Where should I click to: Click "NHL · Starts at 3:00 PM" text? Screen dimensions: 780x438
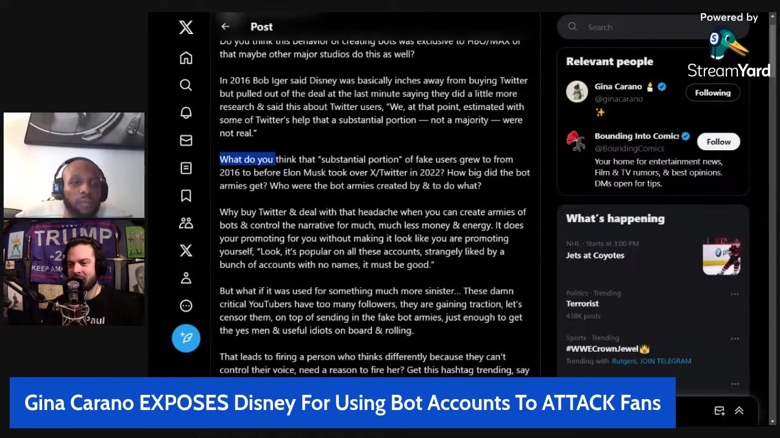point(602,243)
